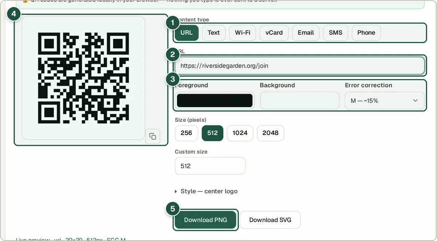Choose the Wi-Fi content type

pos(243,33)
